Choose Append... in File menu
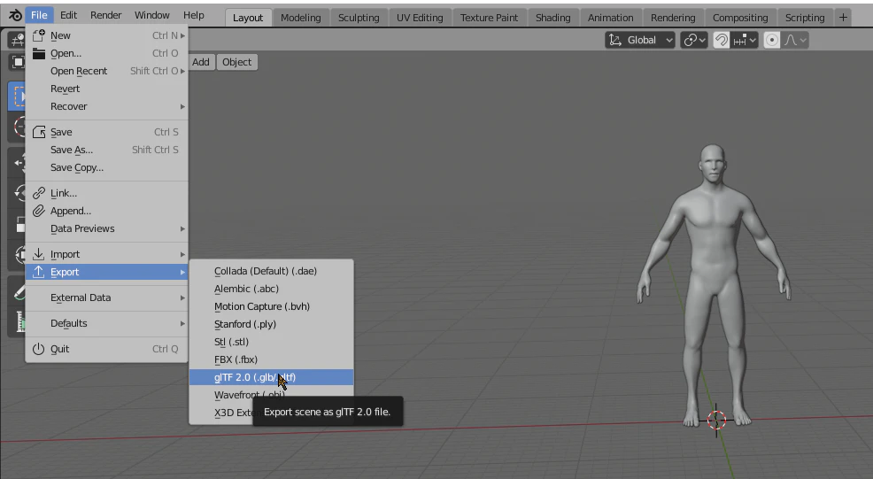 [x=106, y=211]
